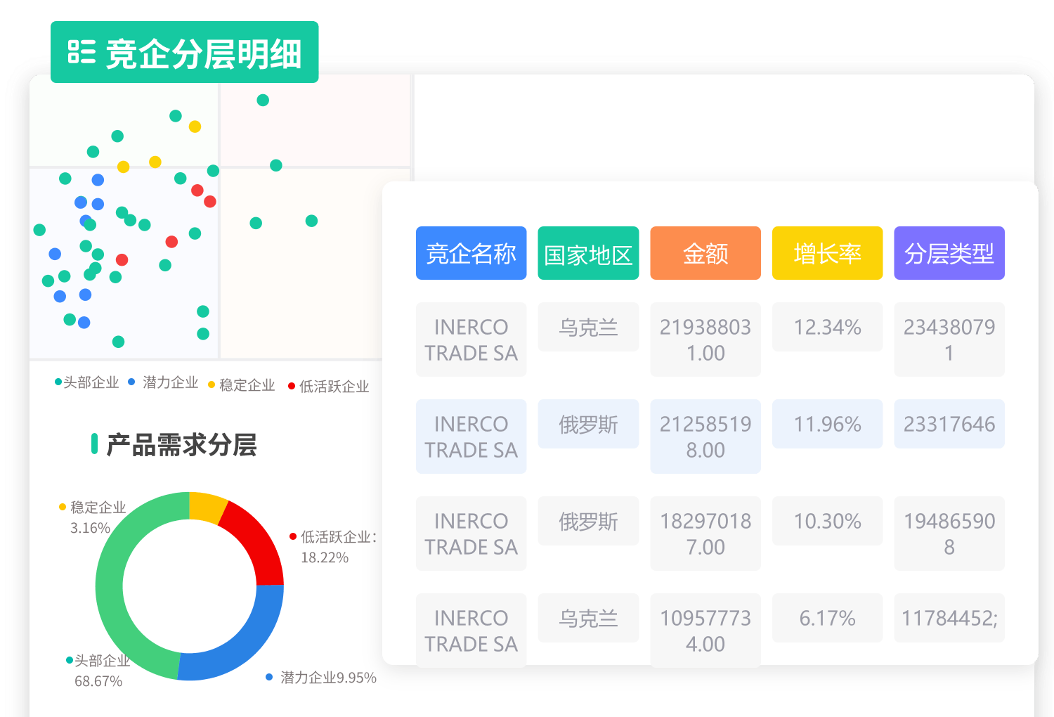Screen dimensions: 1054x717
Task: Click the 俄罗斯 cell in the 10.30% row
Action: (x=588, y=521)
